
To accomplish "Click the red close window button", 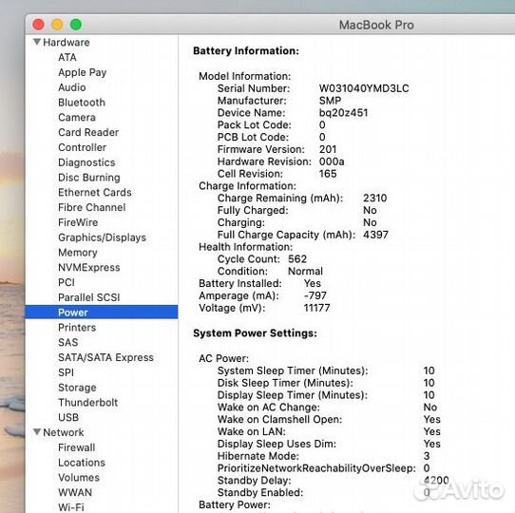I will point(38,25).
